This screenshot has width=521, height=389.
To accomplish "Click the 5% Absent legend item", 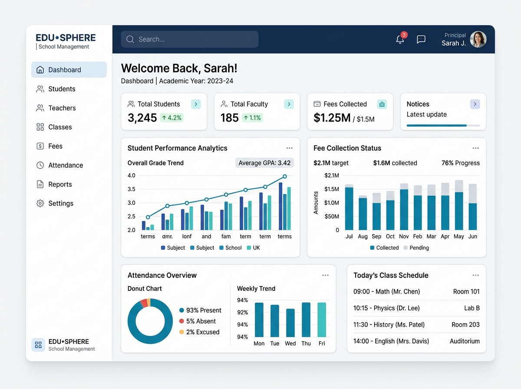I will tap(198, 321).
